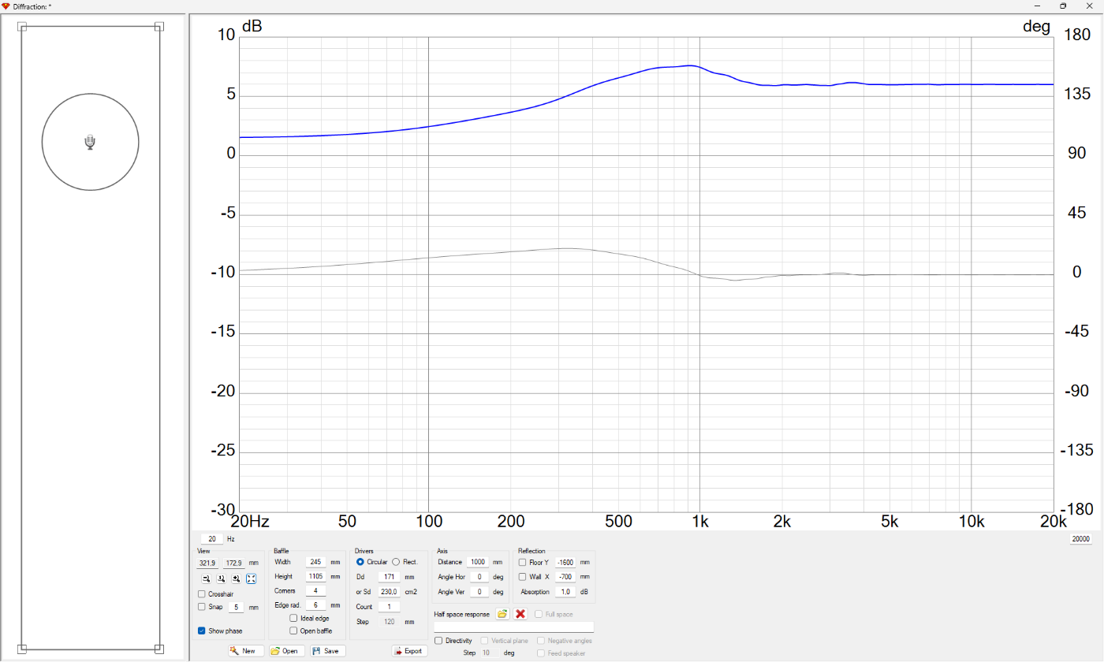
Task: Click the zoom in magnifier icon
Action: pos(236,578)
